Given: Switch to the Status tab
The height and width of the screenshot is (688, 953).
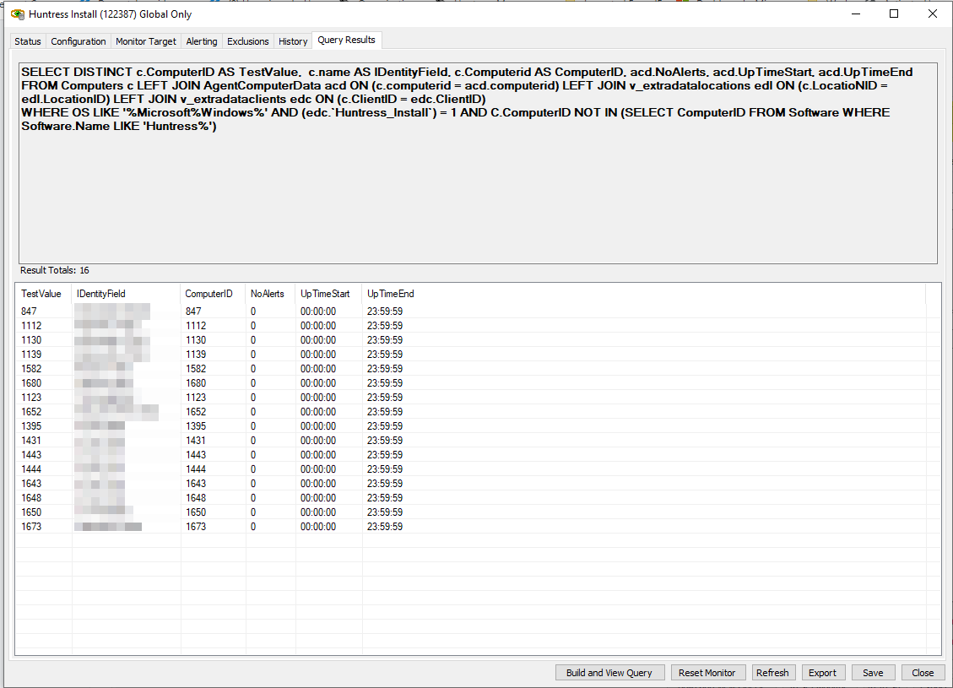Looking at the screenshot, I should point(27,41).
